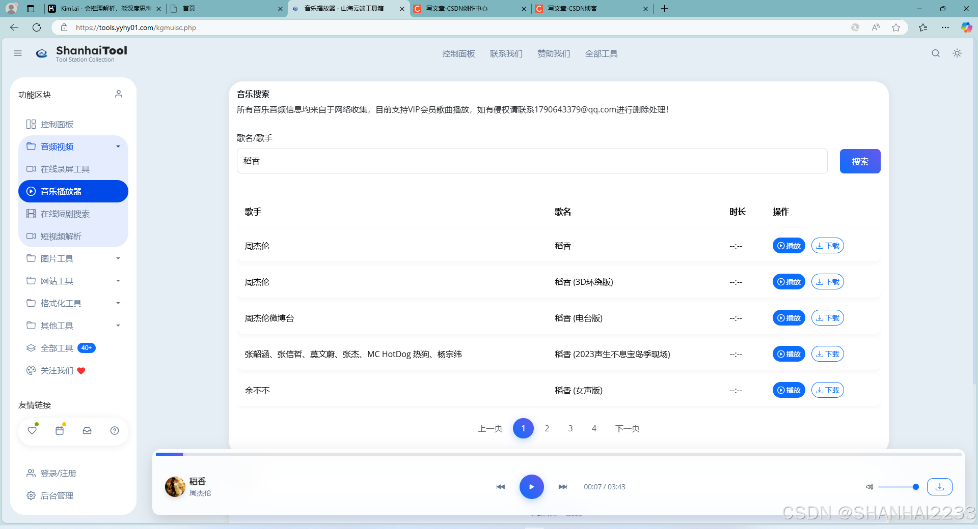Open 全部工具 with 40+ badge
This screenshot has width=978, height=529.
[x=73, y=348]
